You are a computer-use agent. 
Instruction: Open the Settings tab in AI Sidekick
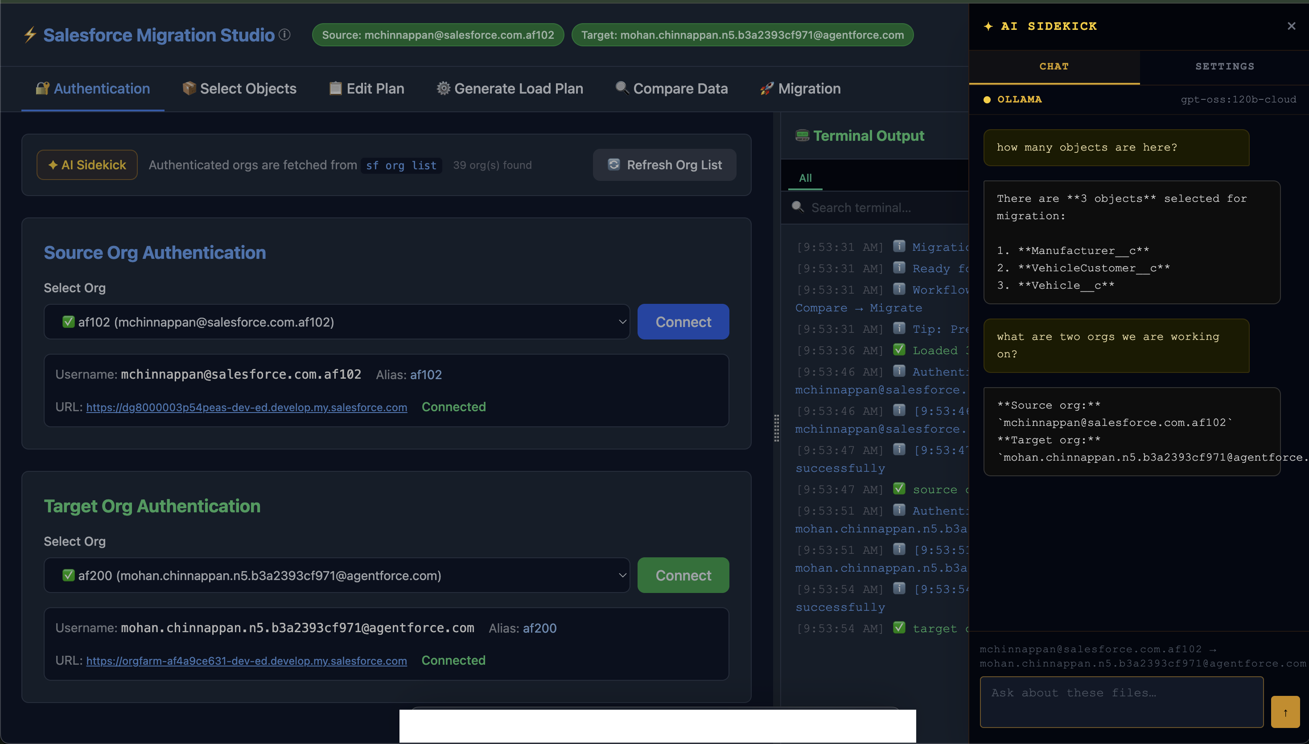1224,66
